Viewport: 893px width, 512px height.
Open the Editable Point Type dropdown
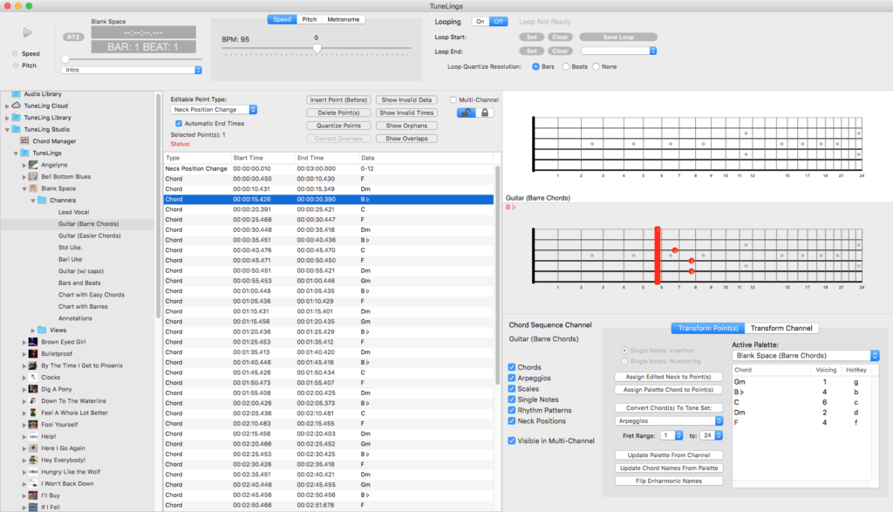click(x=215, y=109)
